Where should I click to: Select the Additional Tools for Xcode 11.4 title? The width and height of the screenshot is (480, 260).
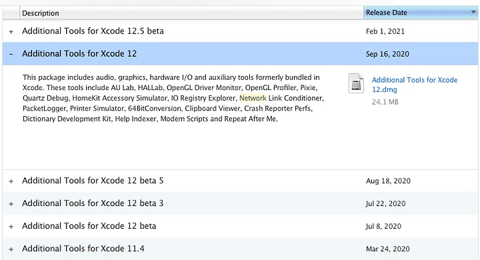click(83, 249)
